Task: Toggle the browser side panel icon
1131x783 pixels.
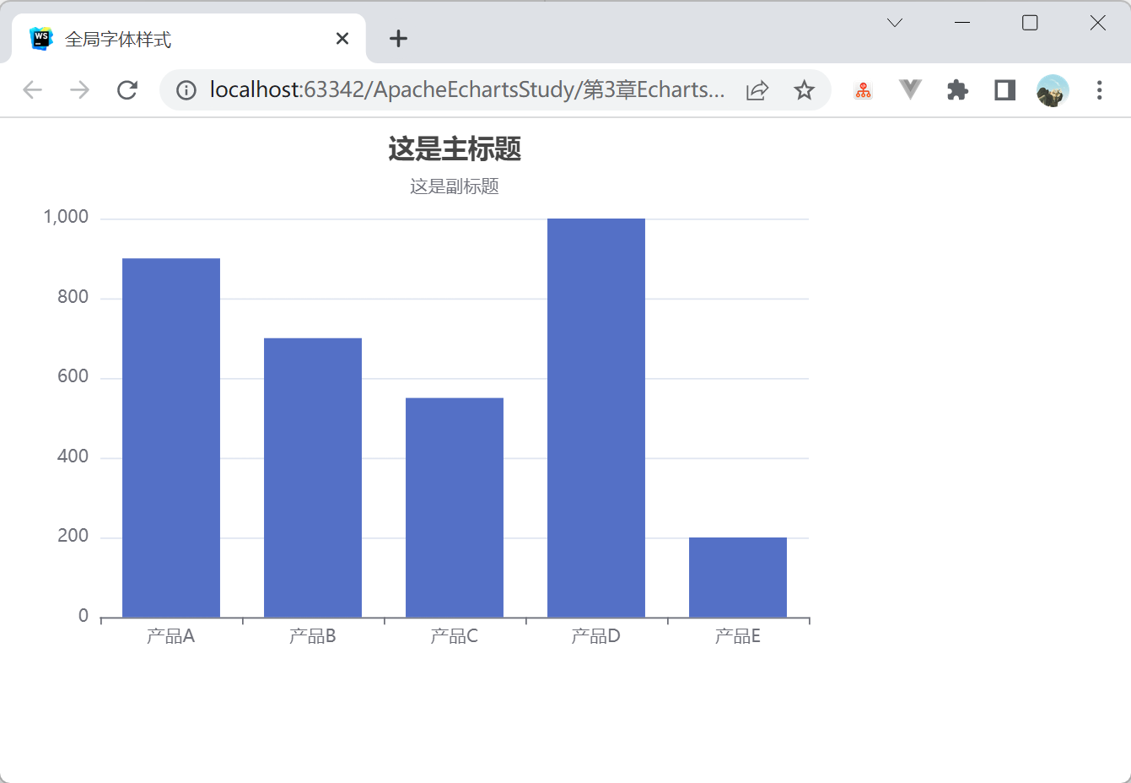Action: coord(1004,89)
